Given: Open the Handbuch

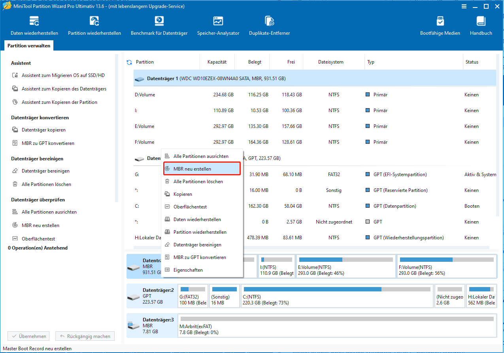Looking at the screenshot, I should pyautogui.click(x=481, y=26).
